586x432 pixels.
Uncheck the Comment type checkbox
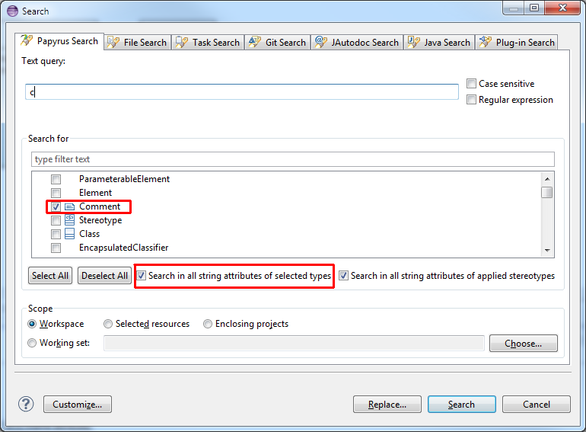(56, 206)
